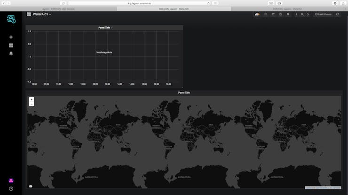The image size is (348, 195).
Task: Open the graph Panel Title dropdown menu
Action: pyautogui.click(x=105, y=28)
